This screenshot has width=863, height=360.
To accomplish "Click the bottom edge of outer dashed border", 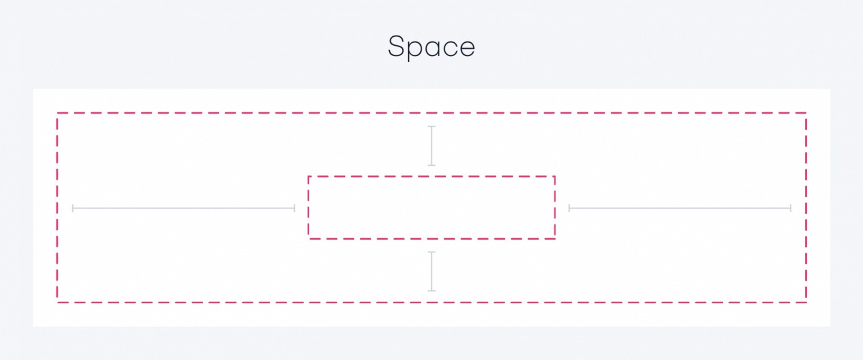I will pos(431,302).
